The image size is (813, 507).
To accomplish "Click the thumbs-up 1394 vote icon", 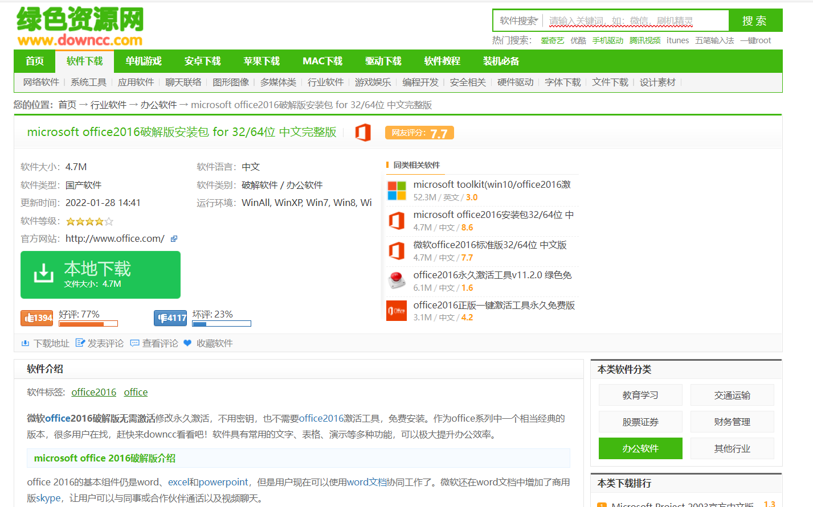I will coord(37,318).
